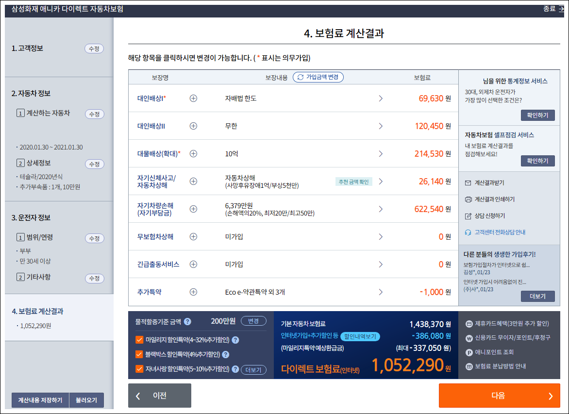Click plus icon next to 추가특약
The image size is (569, 414).
pyautogui.click(x=193, y=292)
